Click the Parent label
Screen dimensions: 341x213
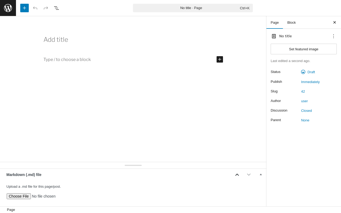point(276,120)
